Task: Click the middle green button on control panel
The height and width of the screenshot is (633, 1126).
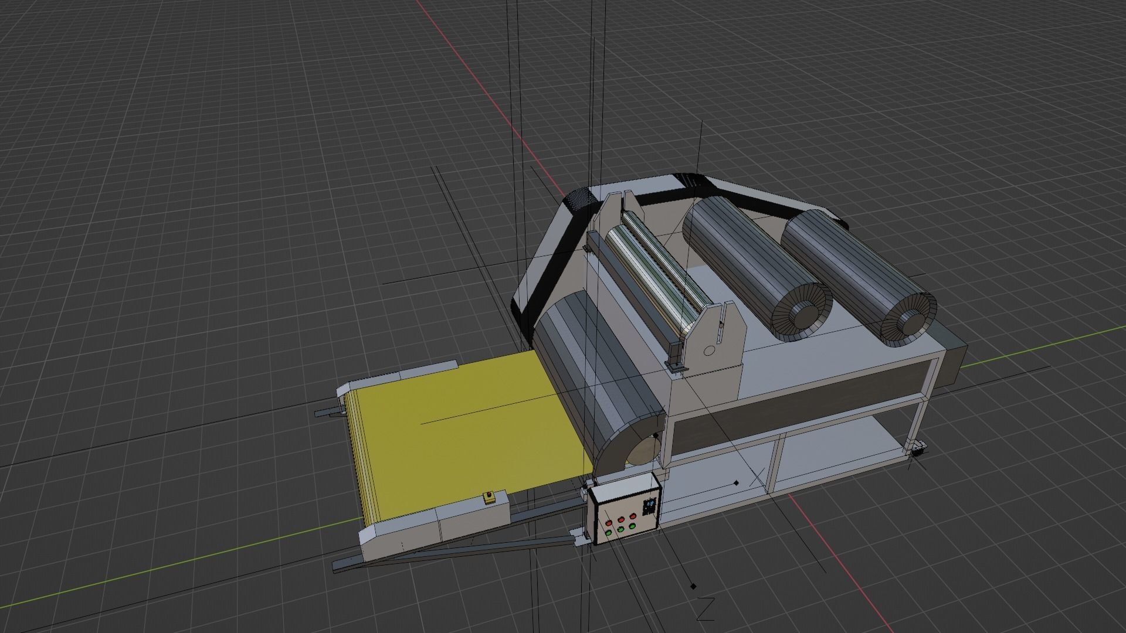Action: [x=620, y=529]
